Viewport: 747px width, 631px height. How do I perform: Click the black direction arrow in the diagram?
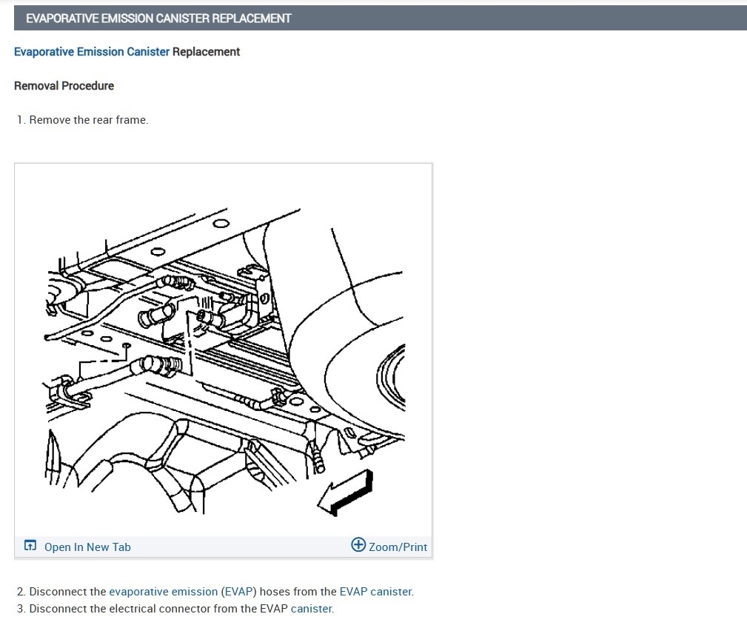[x=346, y=493]
